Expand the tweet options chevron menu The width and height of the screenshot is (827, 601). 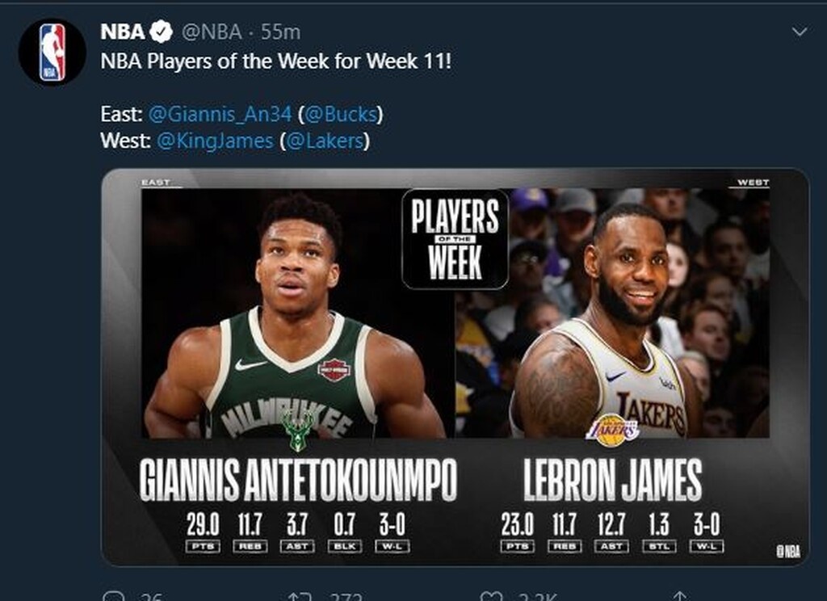click(x=800, y=32)
